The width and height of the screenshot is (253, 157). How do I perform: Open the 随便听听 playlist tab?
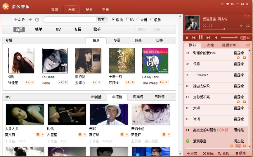[229, 45]
